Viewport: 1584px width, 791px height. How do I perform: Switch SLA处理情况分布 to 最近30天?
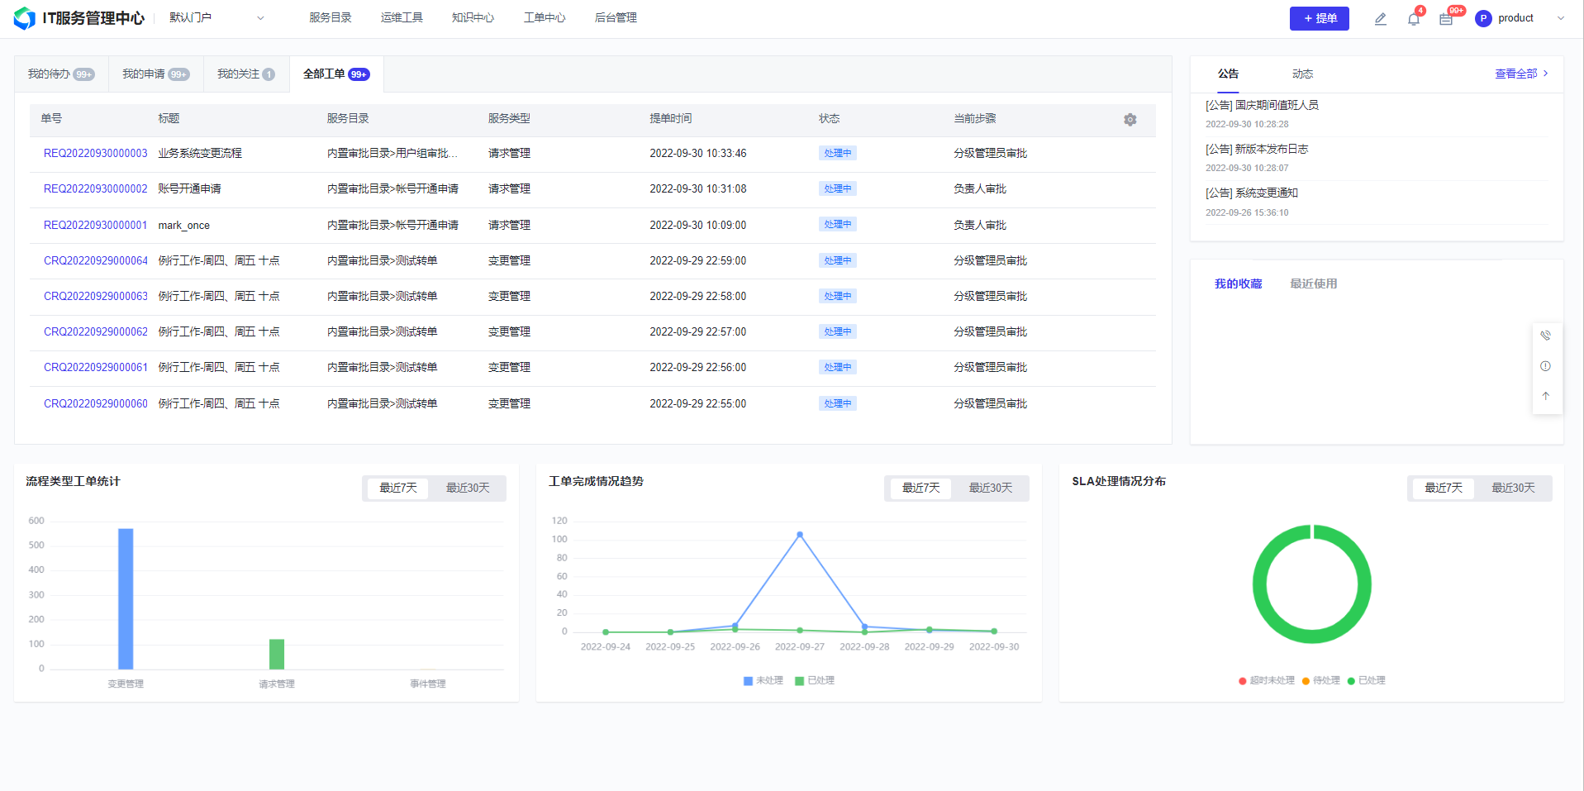pos(1512,488)
